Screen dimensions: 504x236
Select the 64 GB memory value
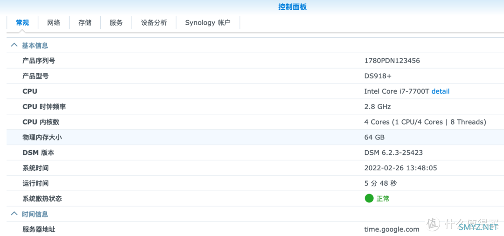coord(374,138)
